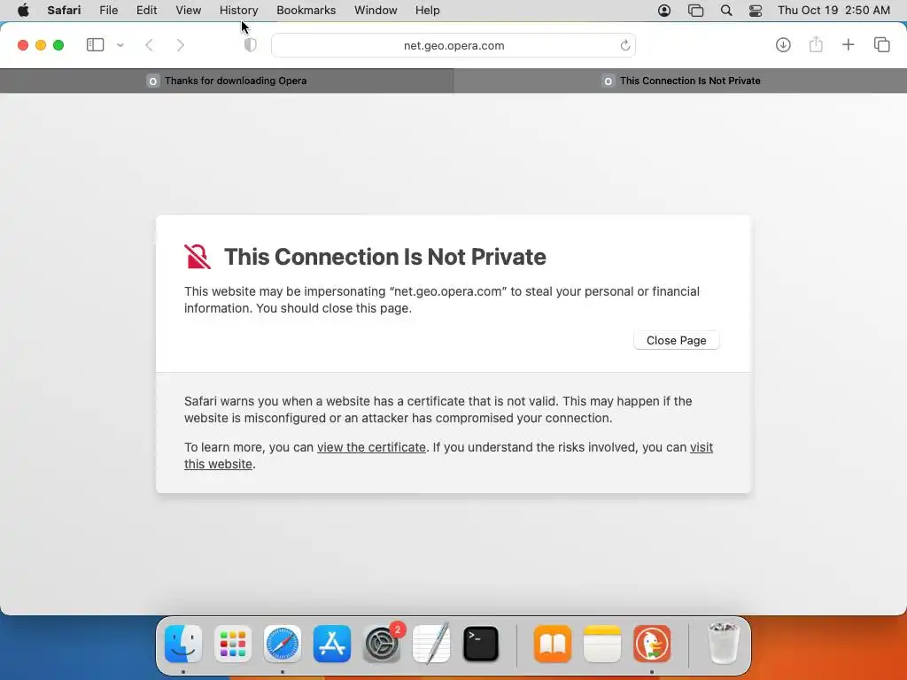The width and height of the screenshot is (907, 680).
Task: Switch to Thanks for downloading Opera tab
Action: pyautogui.click(x=227, y=81)
